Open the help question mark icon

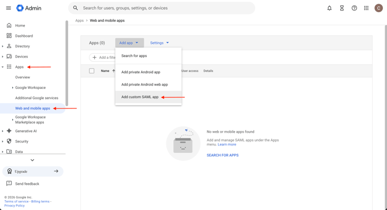354,8
